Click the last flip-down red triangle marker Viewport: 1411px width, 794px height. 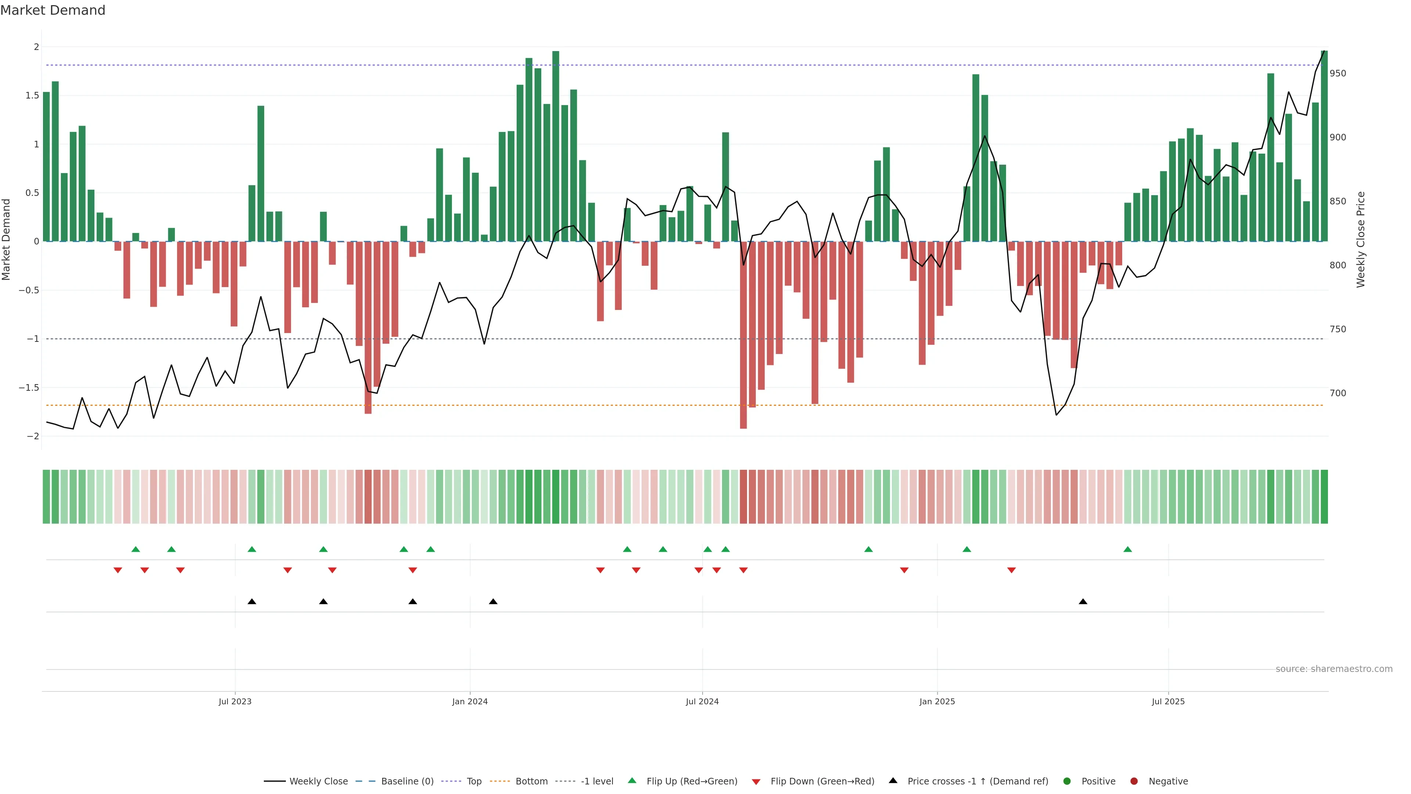(1011, 571)
